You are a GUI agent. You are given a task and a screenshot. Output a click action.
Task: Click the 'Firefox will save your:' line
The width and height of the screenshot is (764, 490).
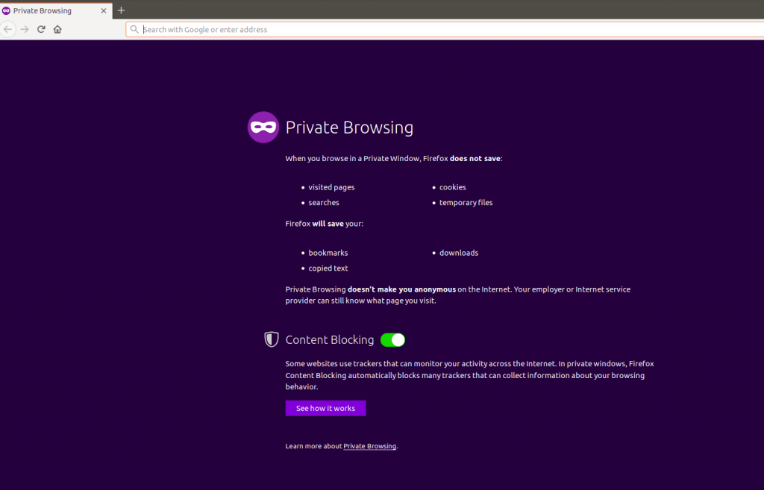tap(324, 224)
